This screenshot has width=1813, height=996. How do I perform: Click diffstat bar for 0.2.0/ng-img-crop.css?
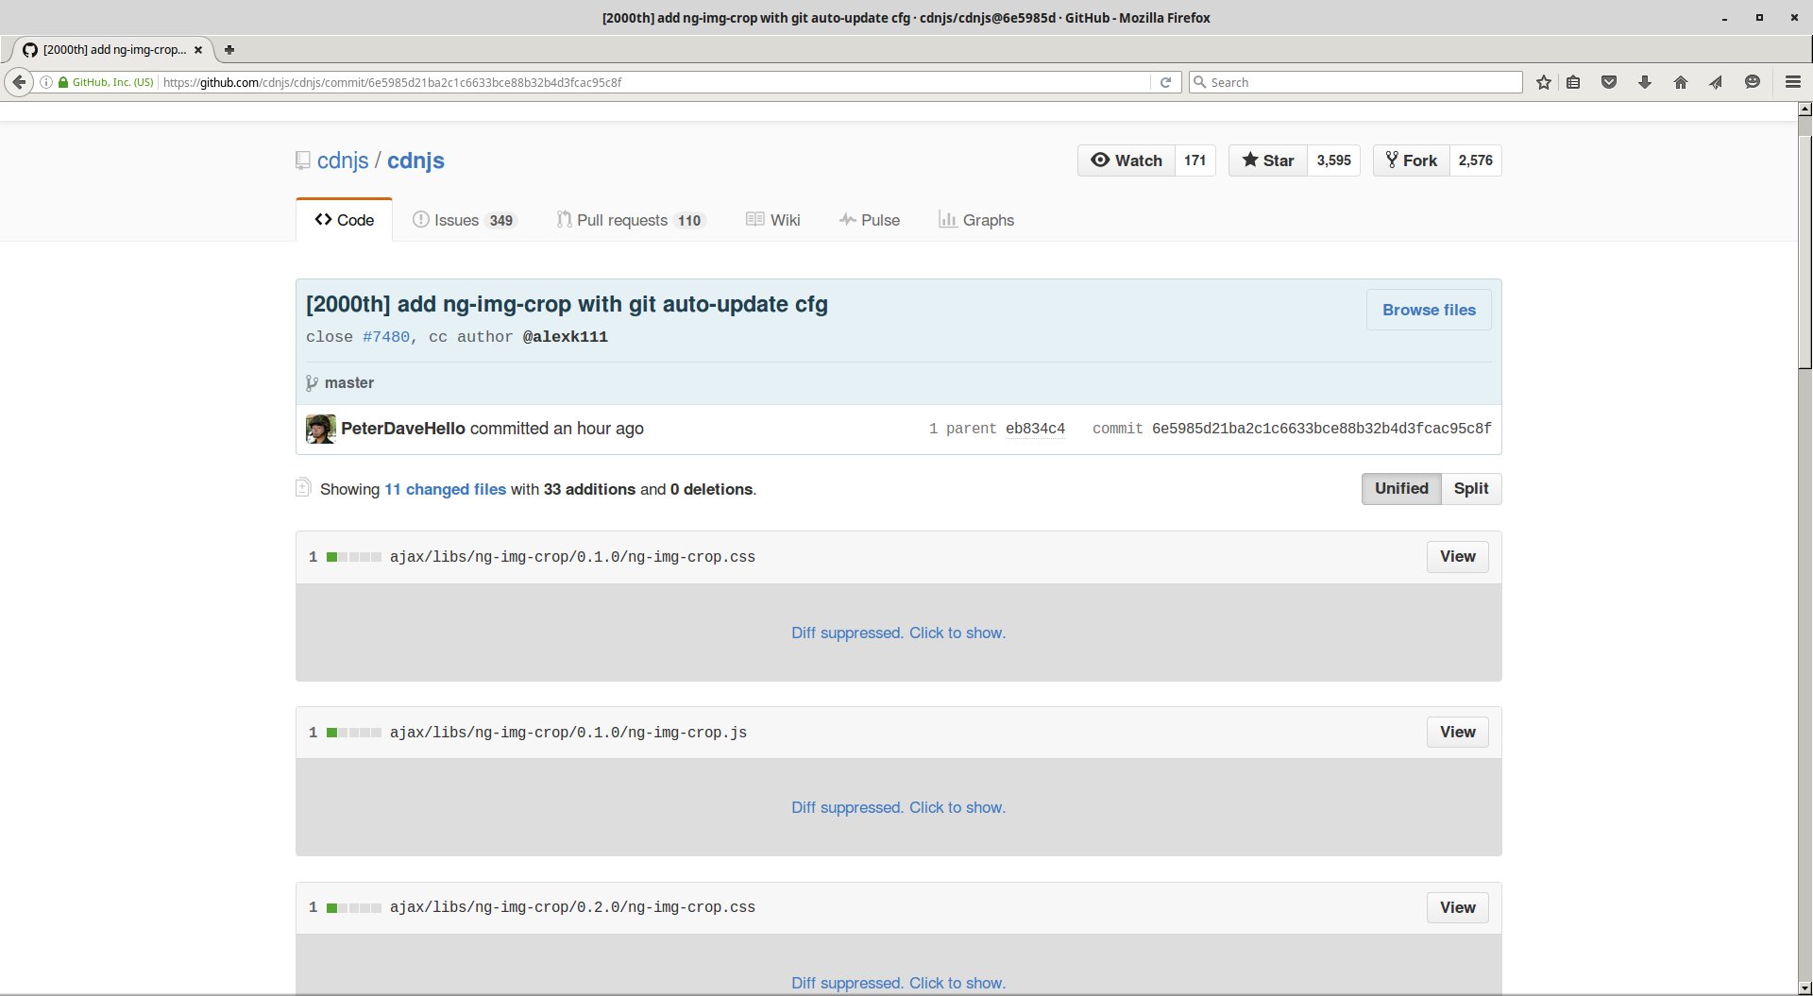(354, 908)
